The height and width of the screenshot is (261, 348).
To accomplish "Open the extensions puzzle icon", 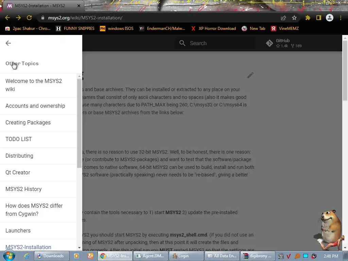I will [308, 18].
